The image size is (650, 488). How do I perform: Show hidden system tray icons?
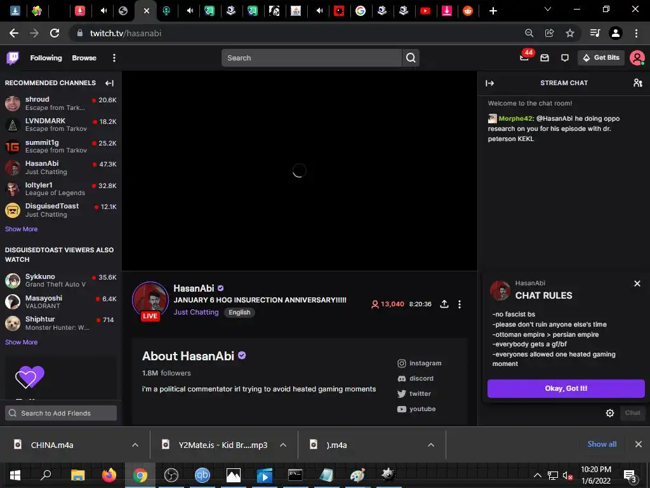point(537,475)
